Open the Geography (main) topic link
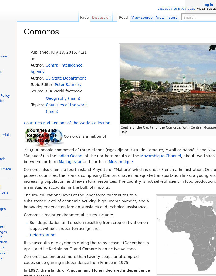The height and width of the screenshot is (276, 216). point(63,98)
